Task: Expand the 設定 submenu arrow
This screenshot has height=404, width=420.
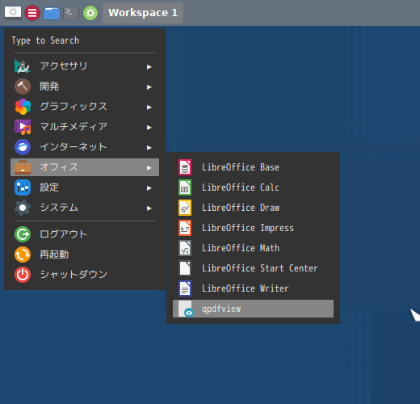Action: click(149, 188)
